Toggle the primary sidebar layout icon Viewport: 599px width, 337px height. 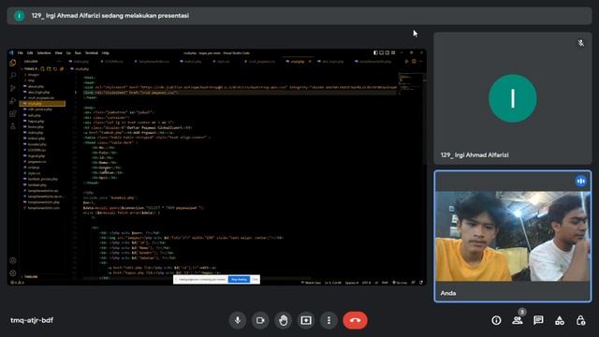pos(375,52)
